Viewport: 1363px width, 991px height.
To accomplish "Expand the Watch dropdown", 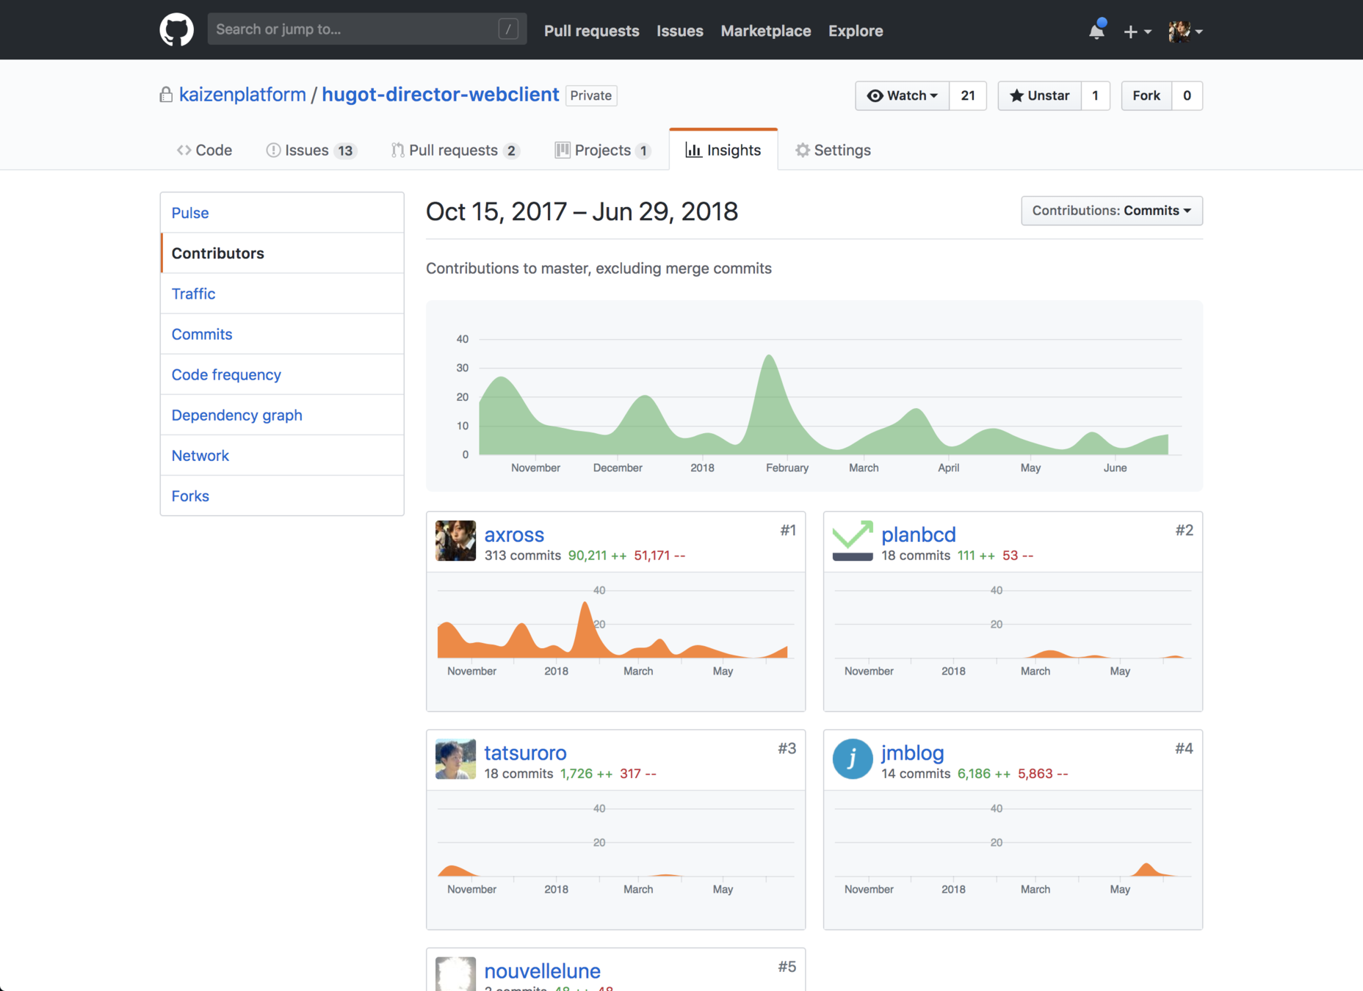I will pos(903,95).
